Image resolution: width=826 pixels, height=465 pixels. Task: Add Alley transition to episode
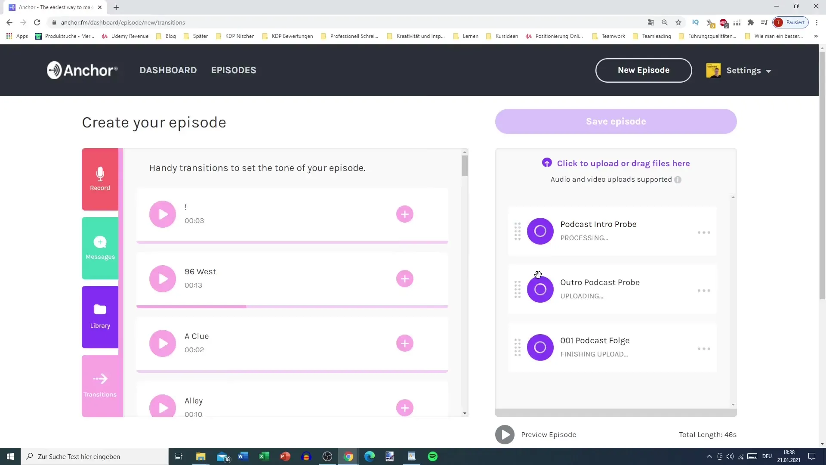pos(404,408)
